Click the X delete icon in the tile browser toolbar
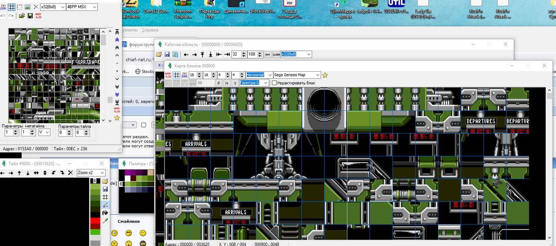Viewport: 556px width, 246px height. (x=36, y=7)
